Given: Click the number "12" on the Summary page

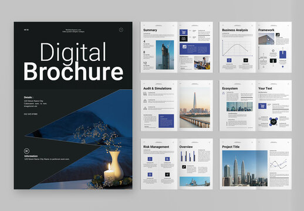Looking at the screenshot, I should pyautogui.click(x=145, y=63).
